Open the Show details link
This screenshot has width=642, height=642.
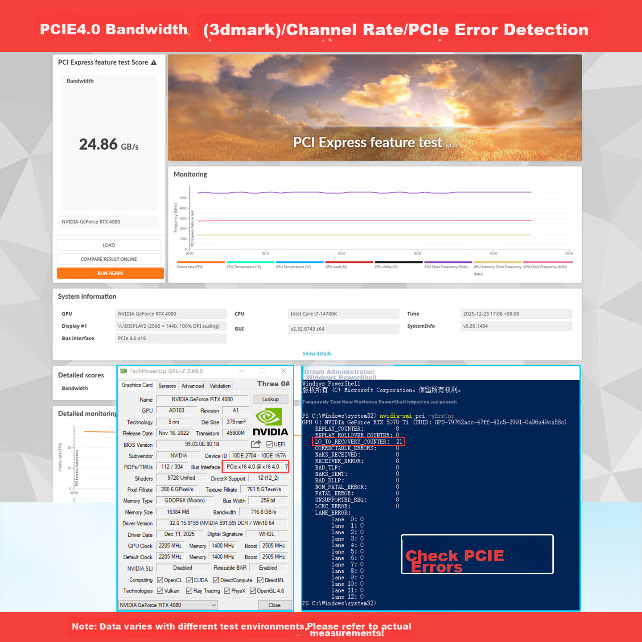coord(317,354)
